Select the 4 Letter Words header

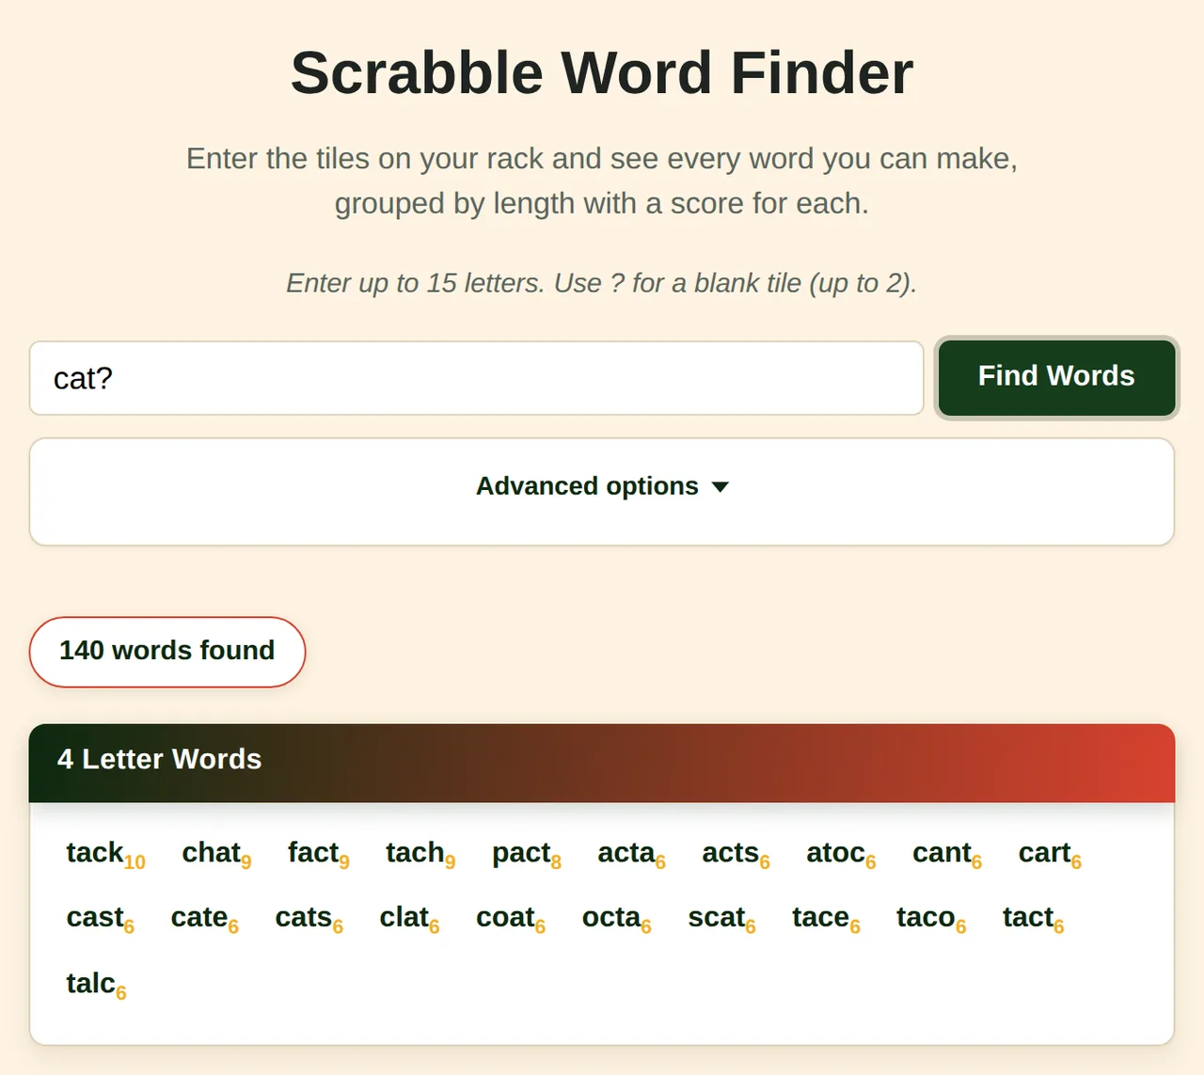click(602, 763)
